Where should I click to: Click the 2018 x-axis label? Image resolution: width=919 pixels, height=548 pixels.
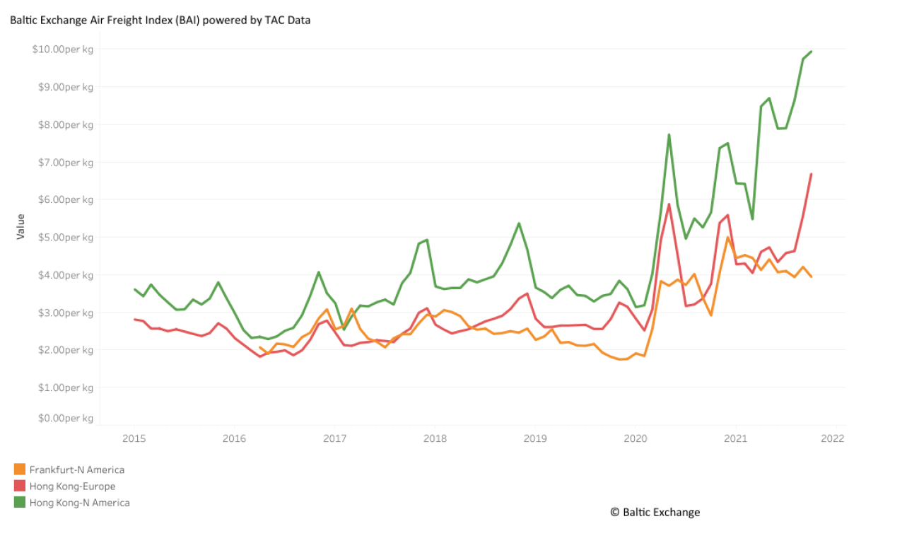click(435, 438)
